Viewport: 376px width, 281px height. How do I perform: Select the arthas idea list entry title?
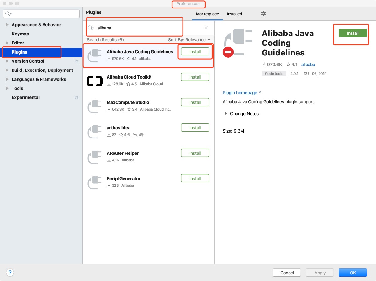coord(119,128)
